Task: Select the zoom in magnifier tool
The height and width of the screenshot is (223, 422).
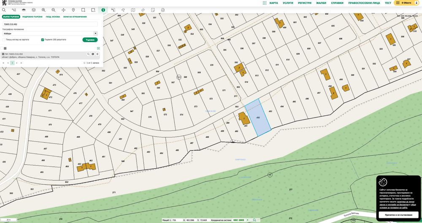Action: (43, 10)
